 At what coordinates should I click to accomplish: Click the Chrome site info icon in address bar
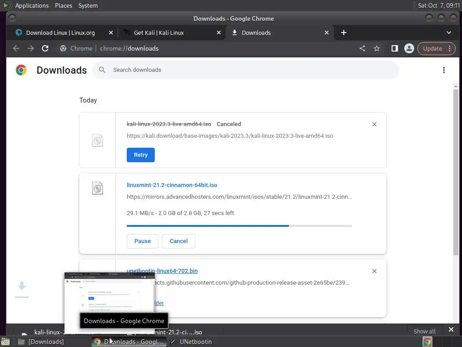click(x=63, y=48)
